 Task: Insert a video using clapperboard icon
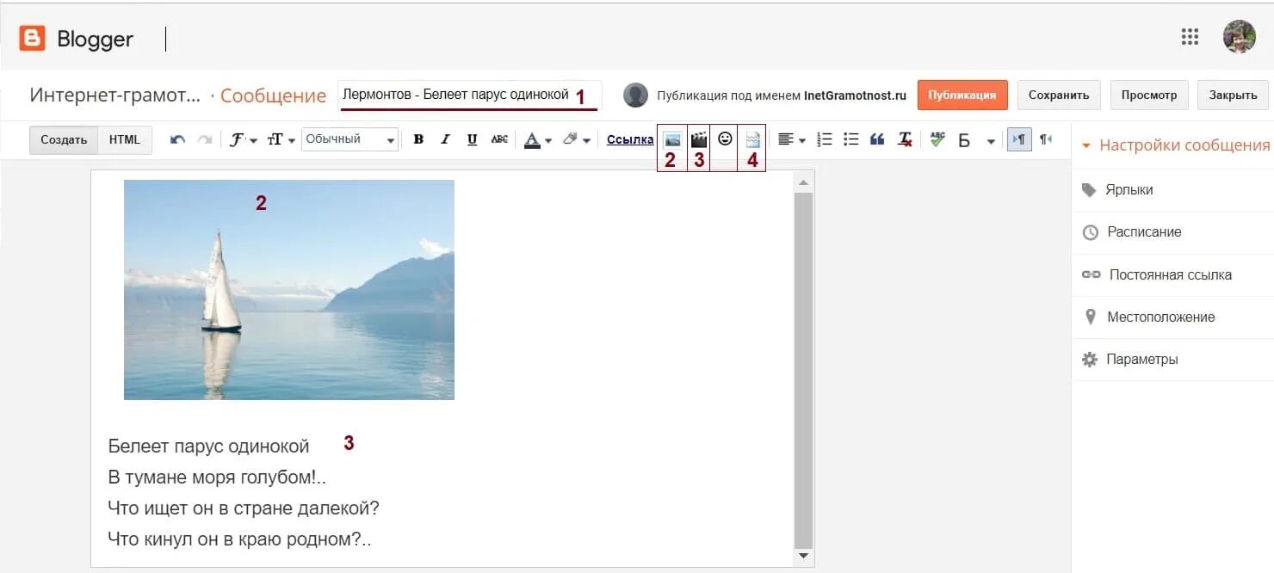(699, 139)
